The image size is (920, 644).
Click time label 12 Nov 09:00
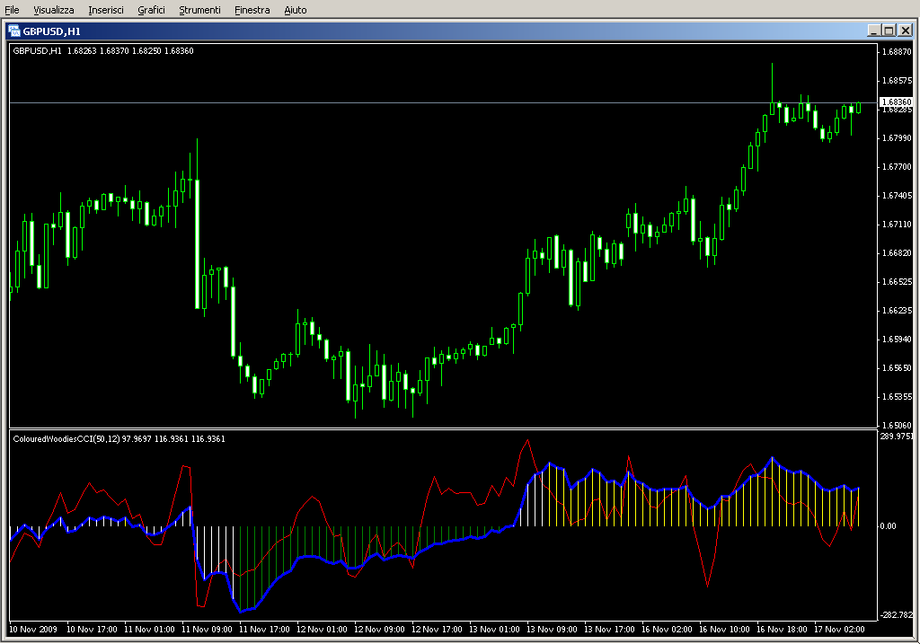[x=379, y=630]
